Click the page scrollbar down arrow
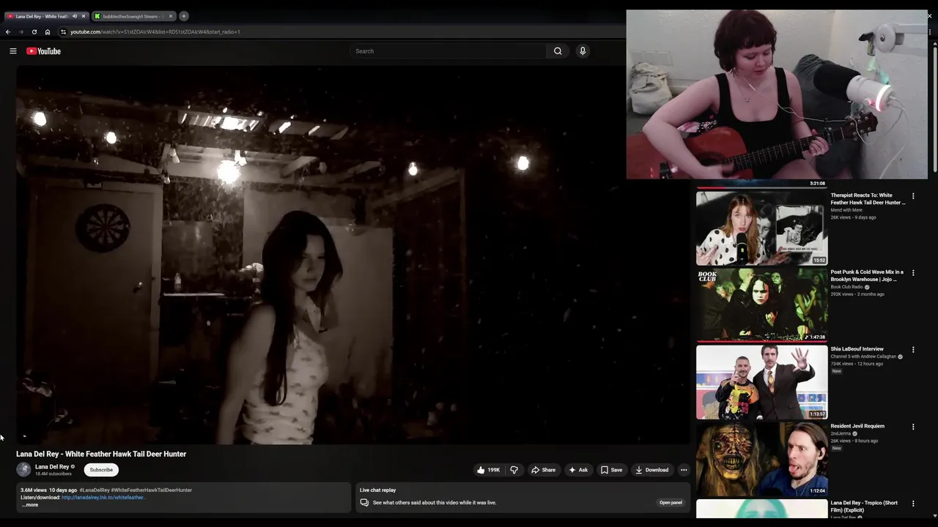This screenshot has width=938, height=527. (x=934, y=515)
